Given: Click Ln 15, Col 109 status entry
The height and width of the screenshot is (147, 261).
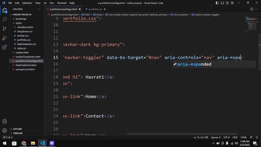Looking at the screenshot, I should (201, 137).
